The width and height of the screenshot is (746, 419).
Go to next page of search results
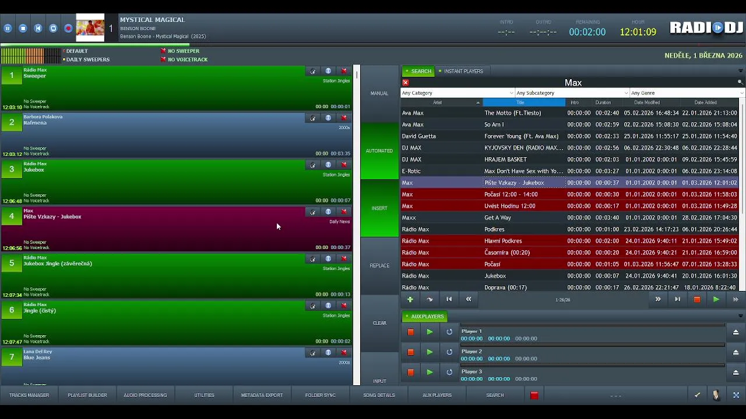658,299
